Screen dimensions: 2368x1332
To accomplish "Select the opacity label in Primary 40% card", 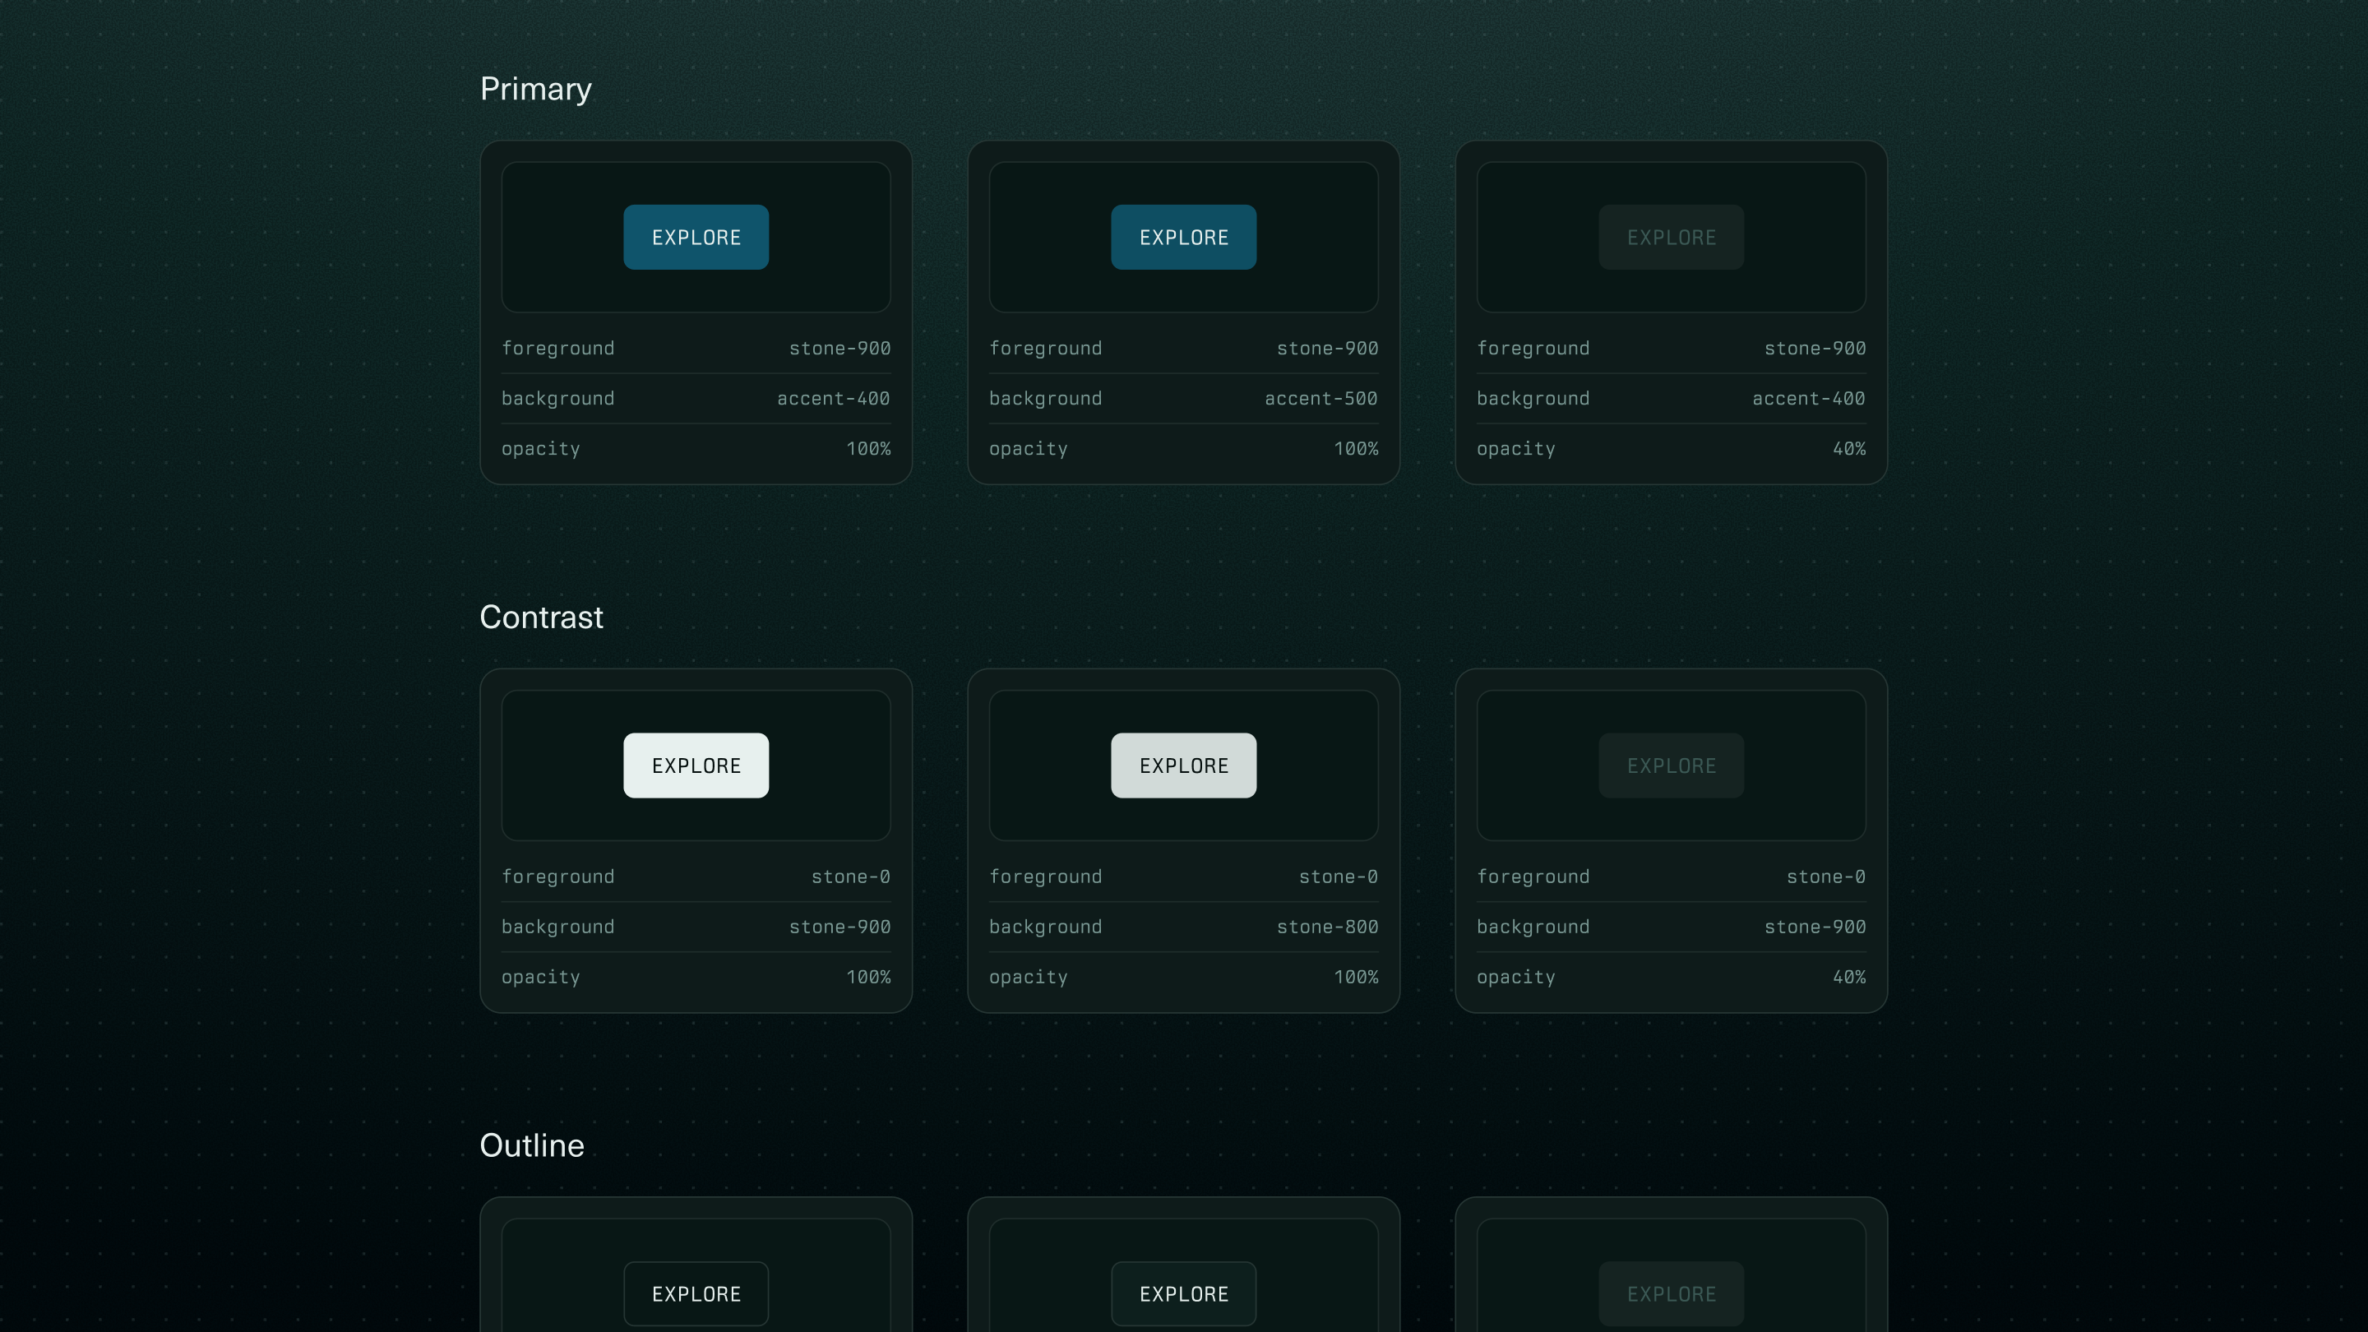I will (1516, 449).
